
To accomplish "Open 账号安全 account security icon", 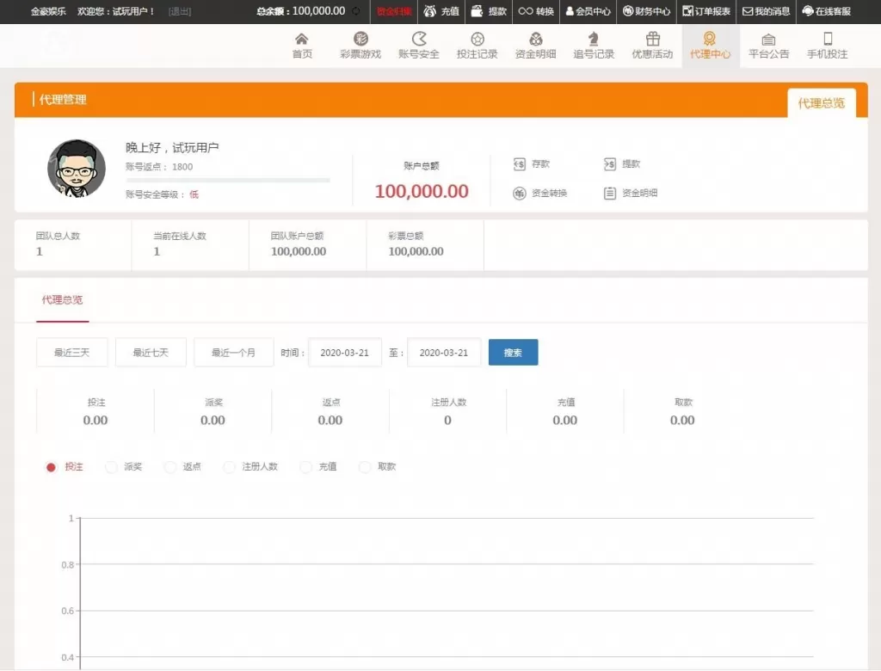I will pyautogui.click(x=419, y=40).
